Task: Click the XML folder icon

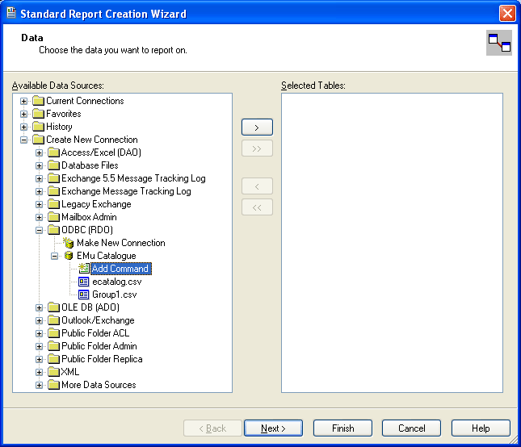Action: (x=53, y=372)
